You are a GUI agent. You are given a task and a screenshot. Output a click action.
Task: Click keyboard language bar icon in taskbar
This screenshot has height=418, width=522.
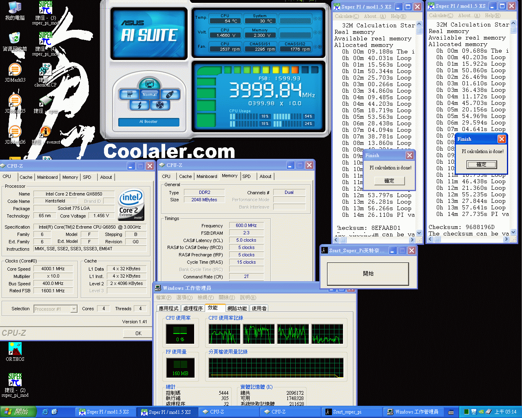451,412
